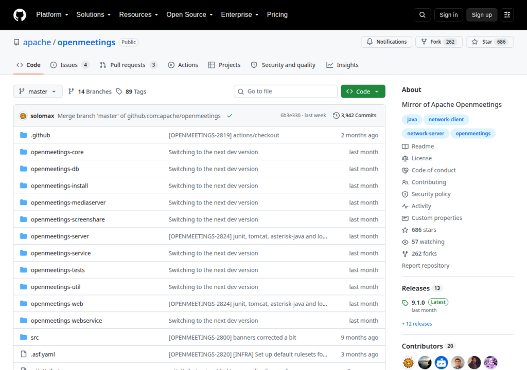Image resolution: width=527 pixels, height=370 pixels.
Task: Click the Notifications button
Action: (387, 42)
